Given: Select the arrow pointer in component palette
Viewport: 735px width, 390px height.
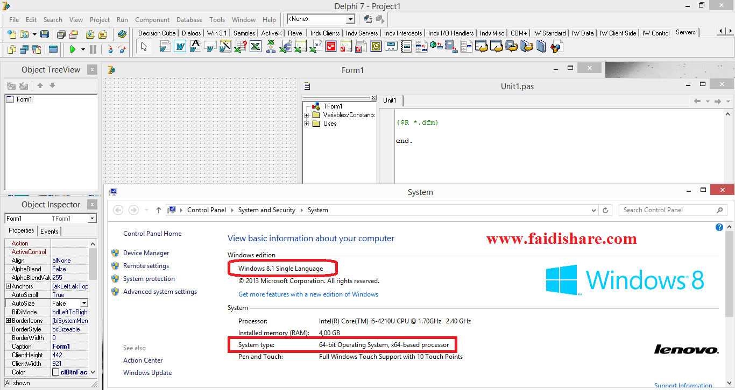Looking at the screenshot, I should [144, 47].
